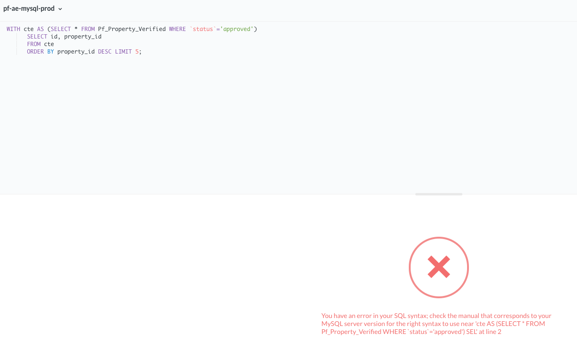
Task: Click SELECT on the second query line
Action: click(37, 37)
